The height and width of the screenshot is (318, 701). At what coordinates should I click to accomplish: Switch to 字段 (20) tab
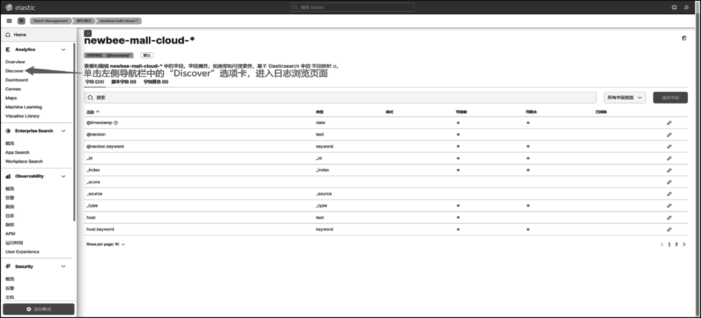click(95, 82)
